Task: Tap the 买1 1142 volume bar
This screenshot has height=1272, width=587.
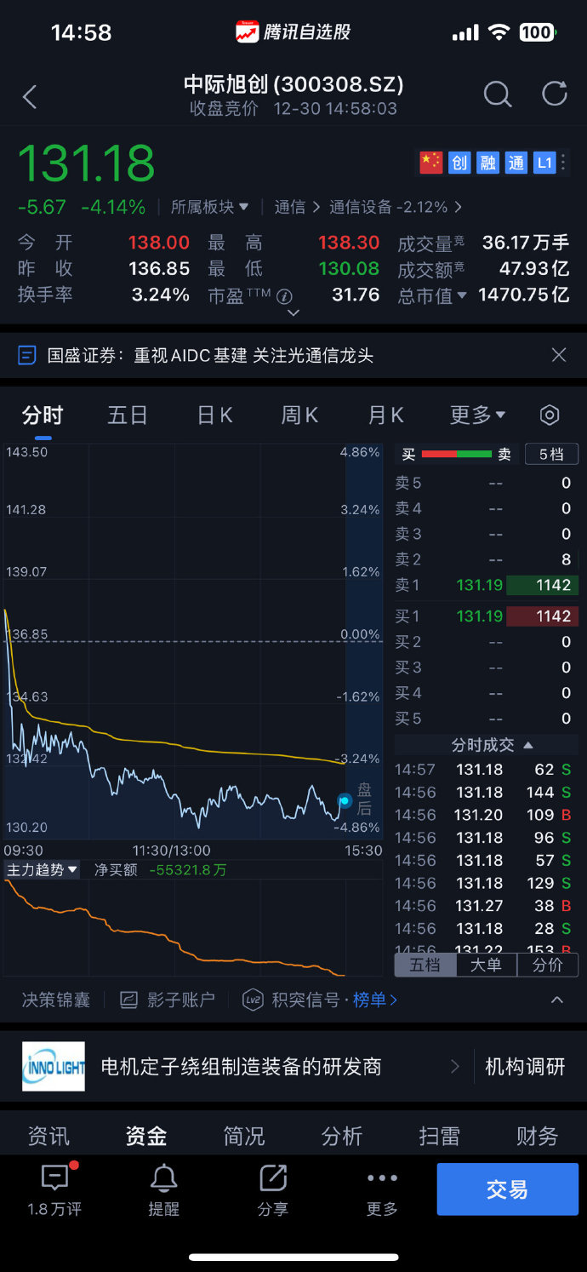Action: (543, 616)
